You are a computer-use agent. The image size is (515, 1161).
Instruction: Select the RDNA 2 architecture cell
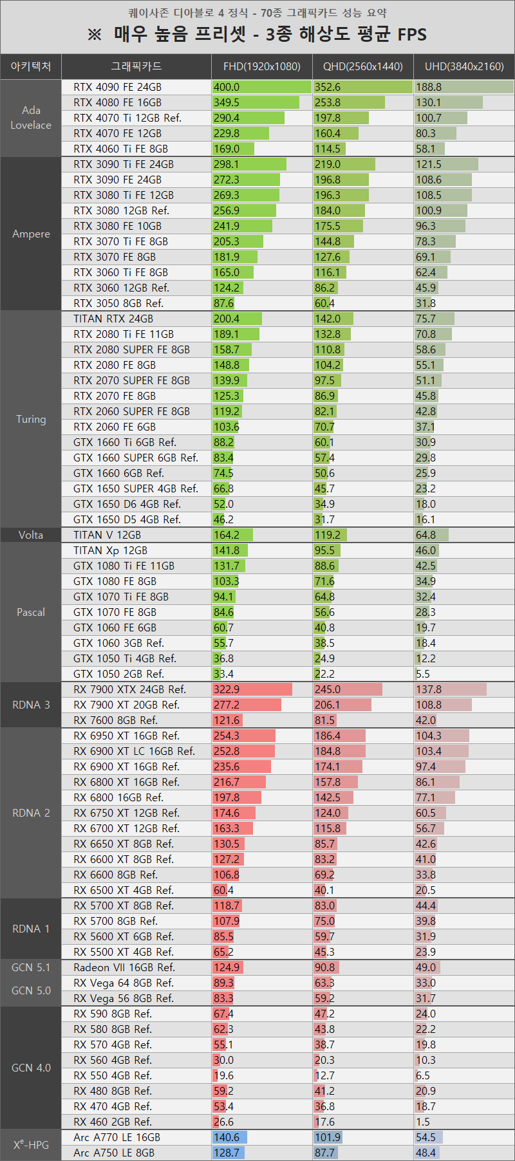(x=31, y=813)
